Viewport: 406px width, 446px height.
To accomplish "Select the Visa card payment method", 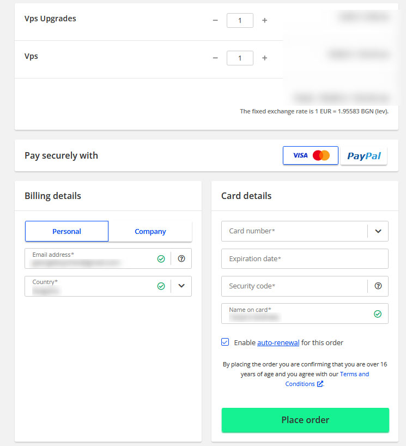I will (x=300, y=155).
